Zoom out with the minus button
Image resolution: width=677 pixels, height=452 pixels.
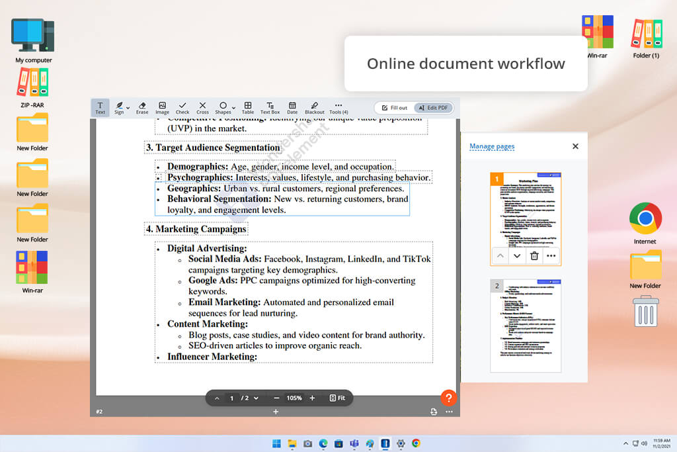[276, 398]
